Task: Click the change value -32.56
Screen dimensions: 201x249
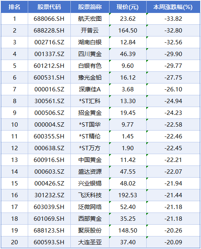Action: [x=173, y=42]
